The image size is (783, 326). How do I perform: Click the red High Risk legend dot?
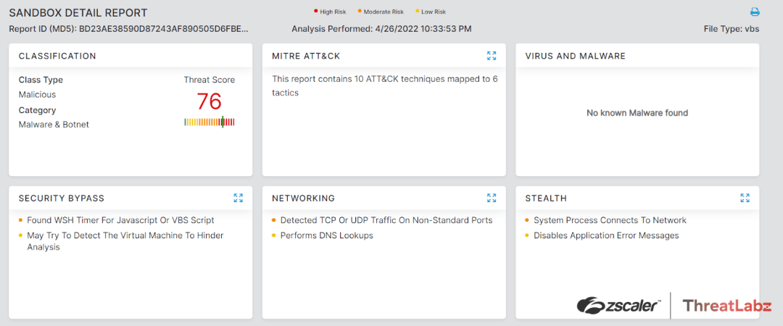(x=315, y=12)
